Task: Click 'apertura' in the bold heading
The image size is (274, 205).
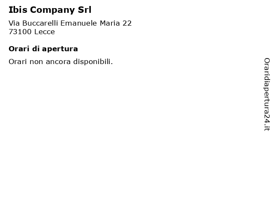Action: click(60, 50)
